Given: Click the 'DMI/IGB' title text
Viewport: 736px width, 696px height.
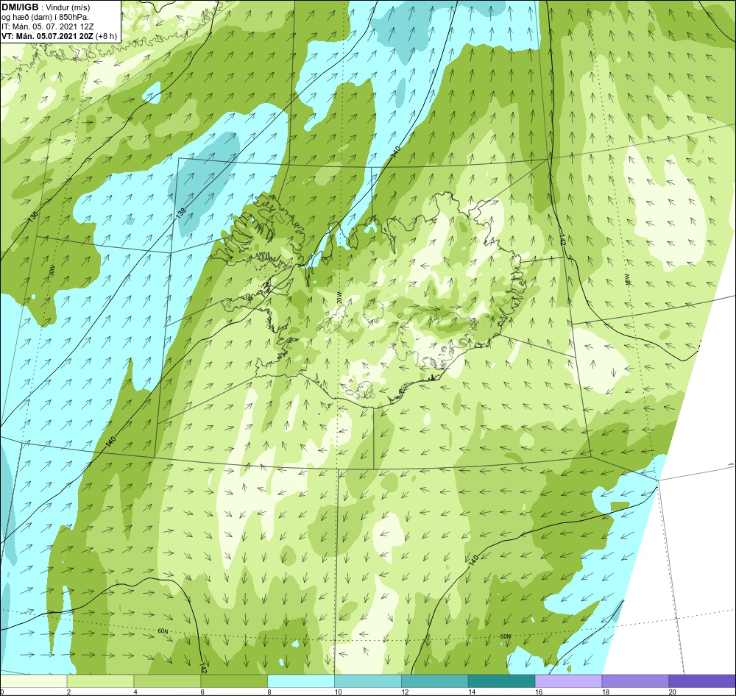Looking at the screenshot, I should (x=20, y=7).
